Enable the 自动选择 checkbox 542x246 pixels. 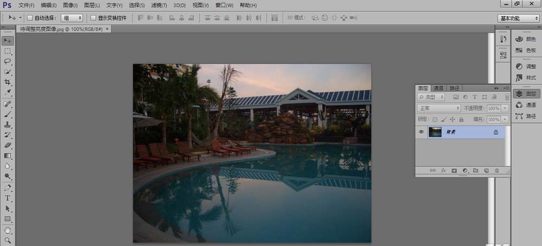[x=30, y=18]
